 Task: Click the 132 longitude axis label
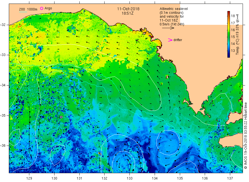(105, 178)
